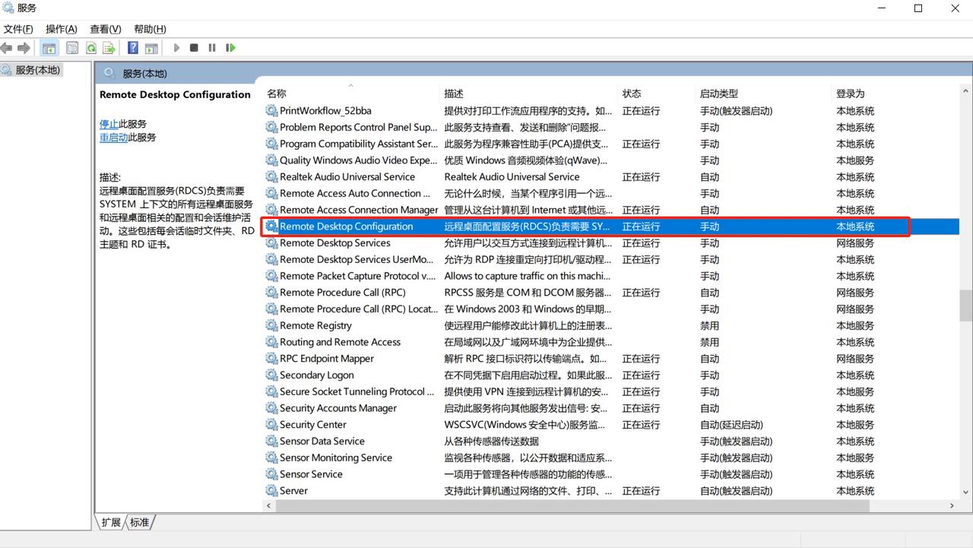973x548 pixels.
Task: Select the Remote Registry service row
Action: 315,325
